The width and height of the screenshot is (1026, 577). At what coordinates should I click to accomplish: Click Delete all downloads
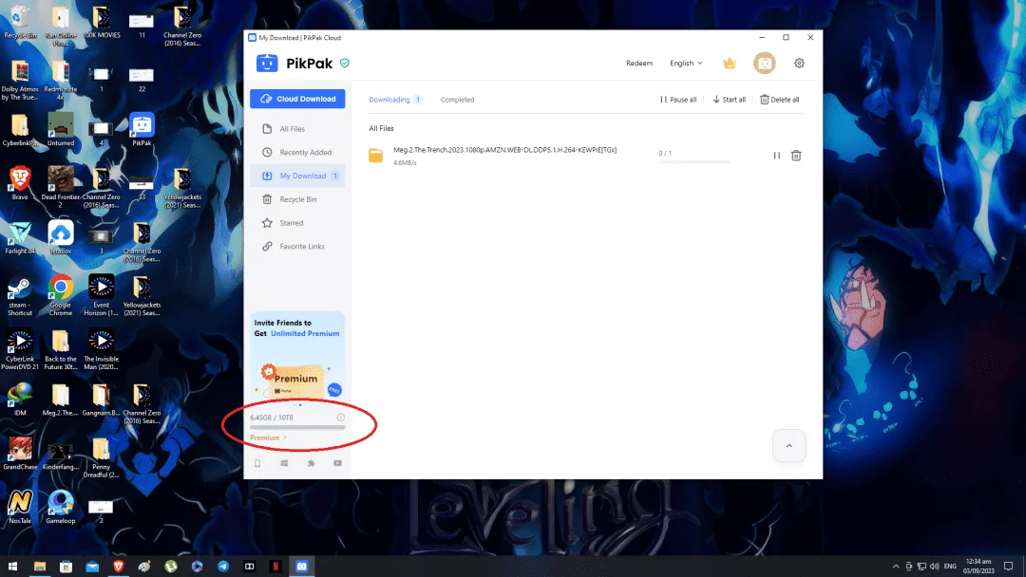click(779, 100)
